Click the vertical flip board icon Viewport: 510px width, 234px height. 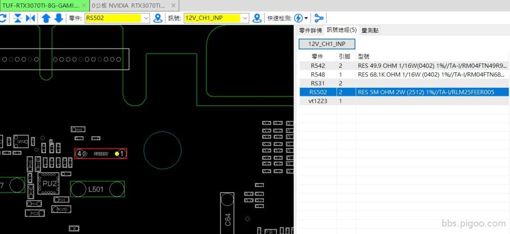(18, 18)
